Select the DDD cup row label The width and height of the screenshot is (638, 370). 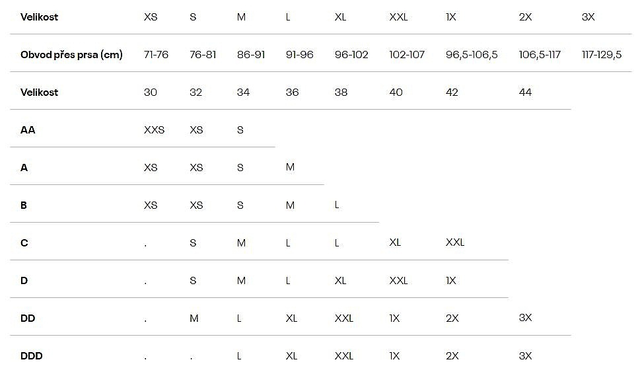[x=32, y=356]
